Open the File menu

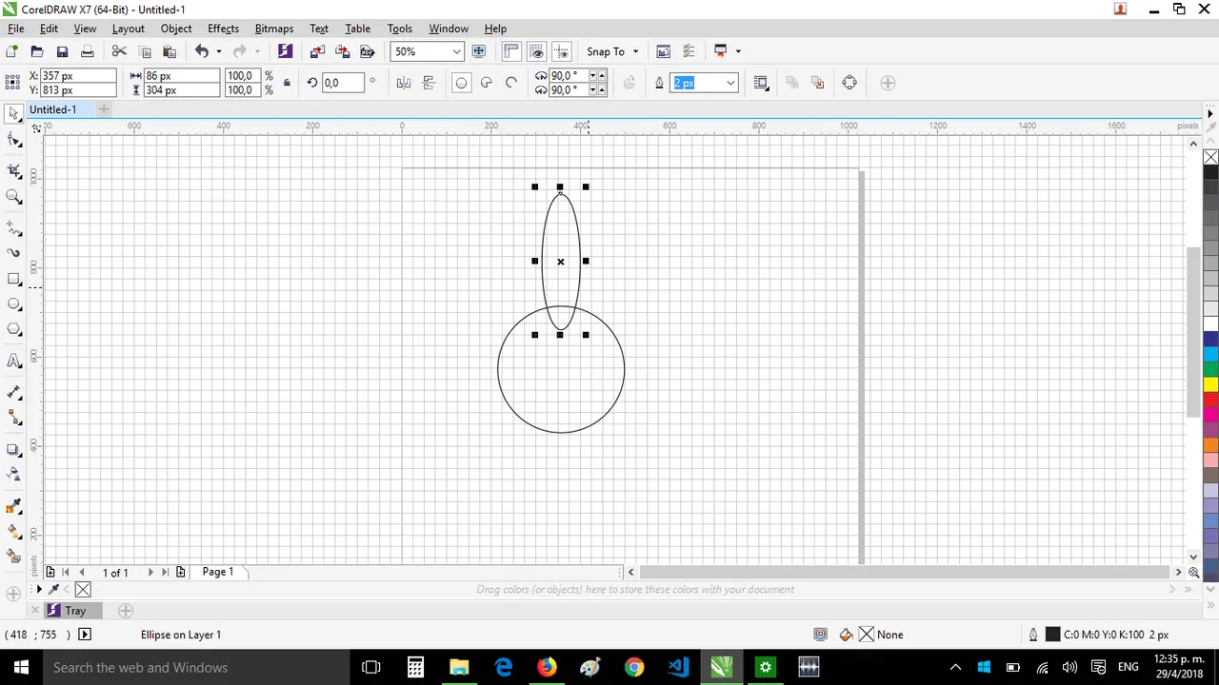click(16, 29)
